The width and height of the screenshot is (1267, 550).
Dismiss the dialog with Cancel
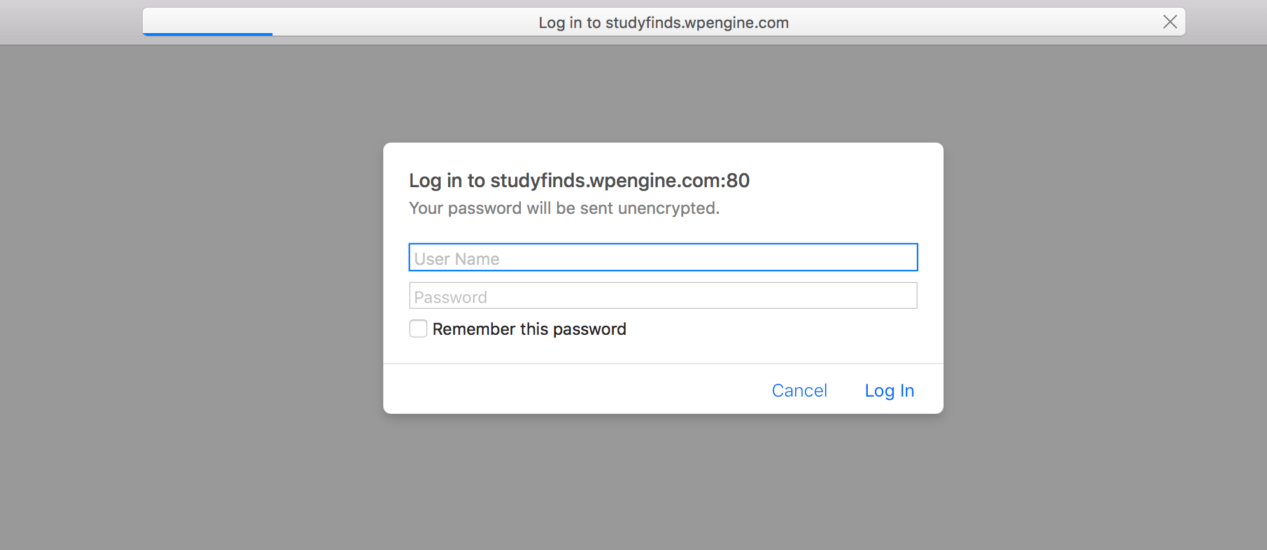point(799,390)
